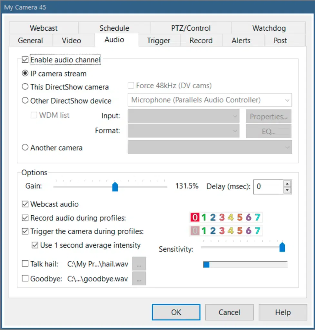Enable the Talk hail checkbox
315x330 pixels.
(x=25, y=264)
